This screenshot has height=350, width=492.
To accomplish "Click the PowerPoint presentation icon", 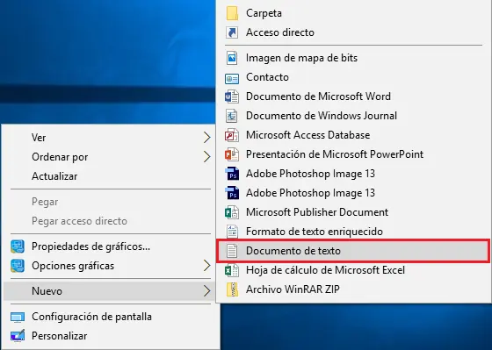I will click(x=232, y=154).
